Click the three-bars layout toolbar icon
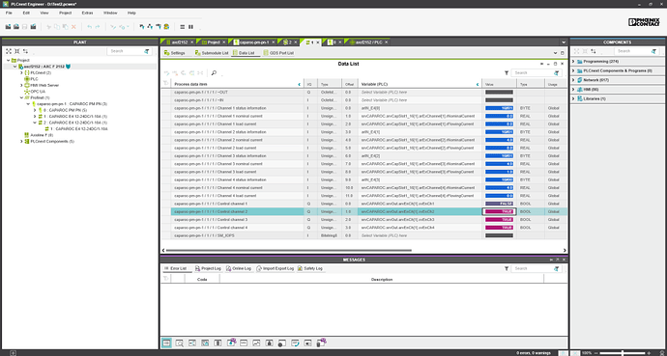Image resolution: width=667 pixels, height=356 pixels. click(183, 27)
